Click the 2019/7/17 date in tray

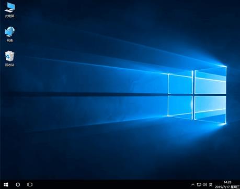pyautogui.click(x=222, y=187)
